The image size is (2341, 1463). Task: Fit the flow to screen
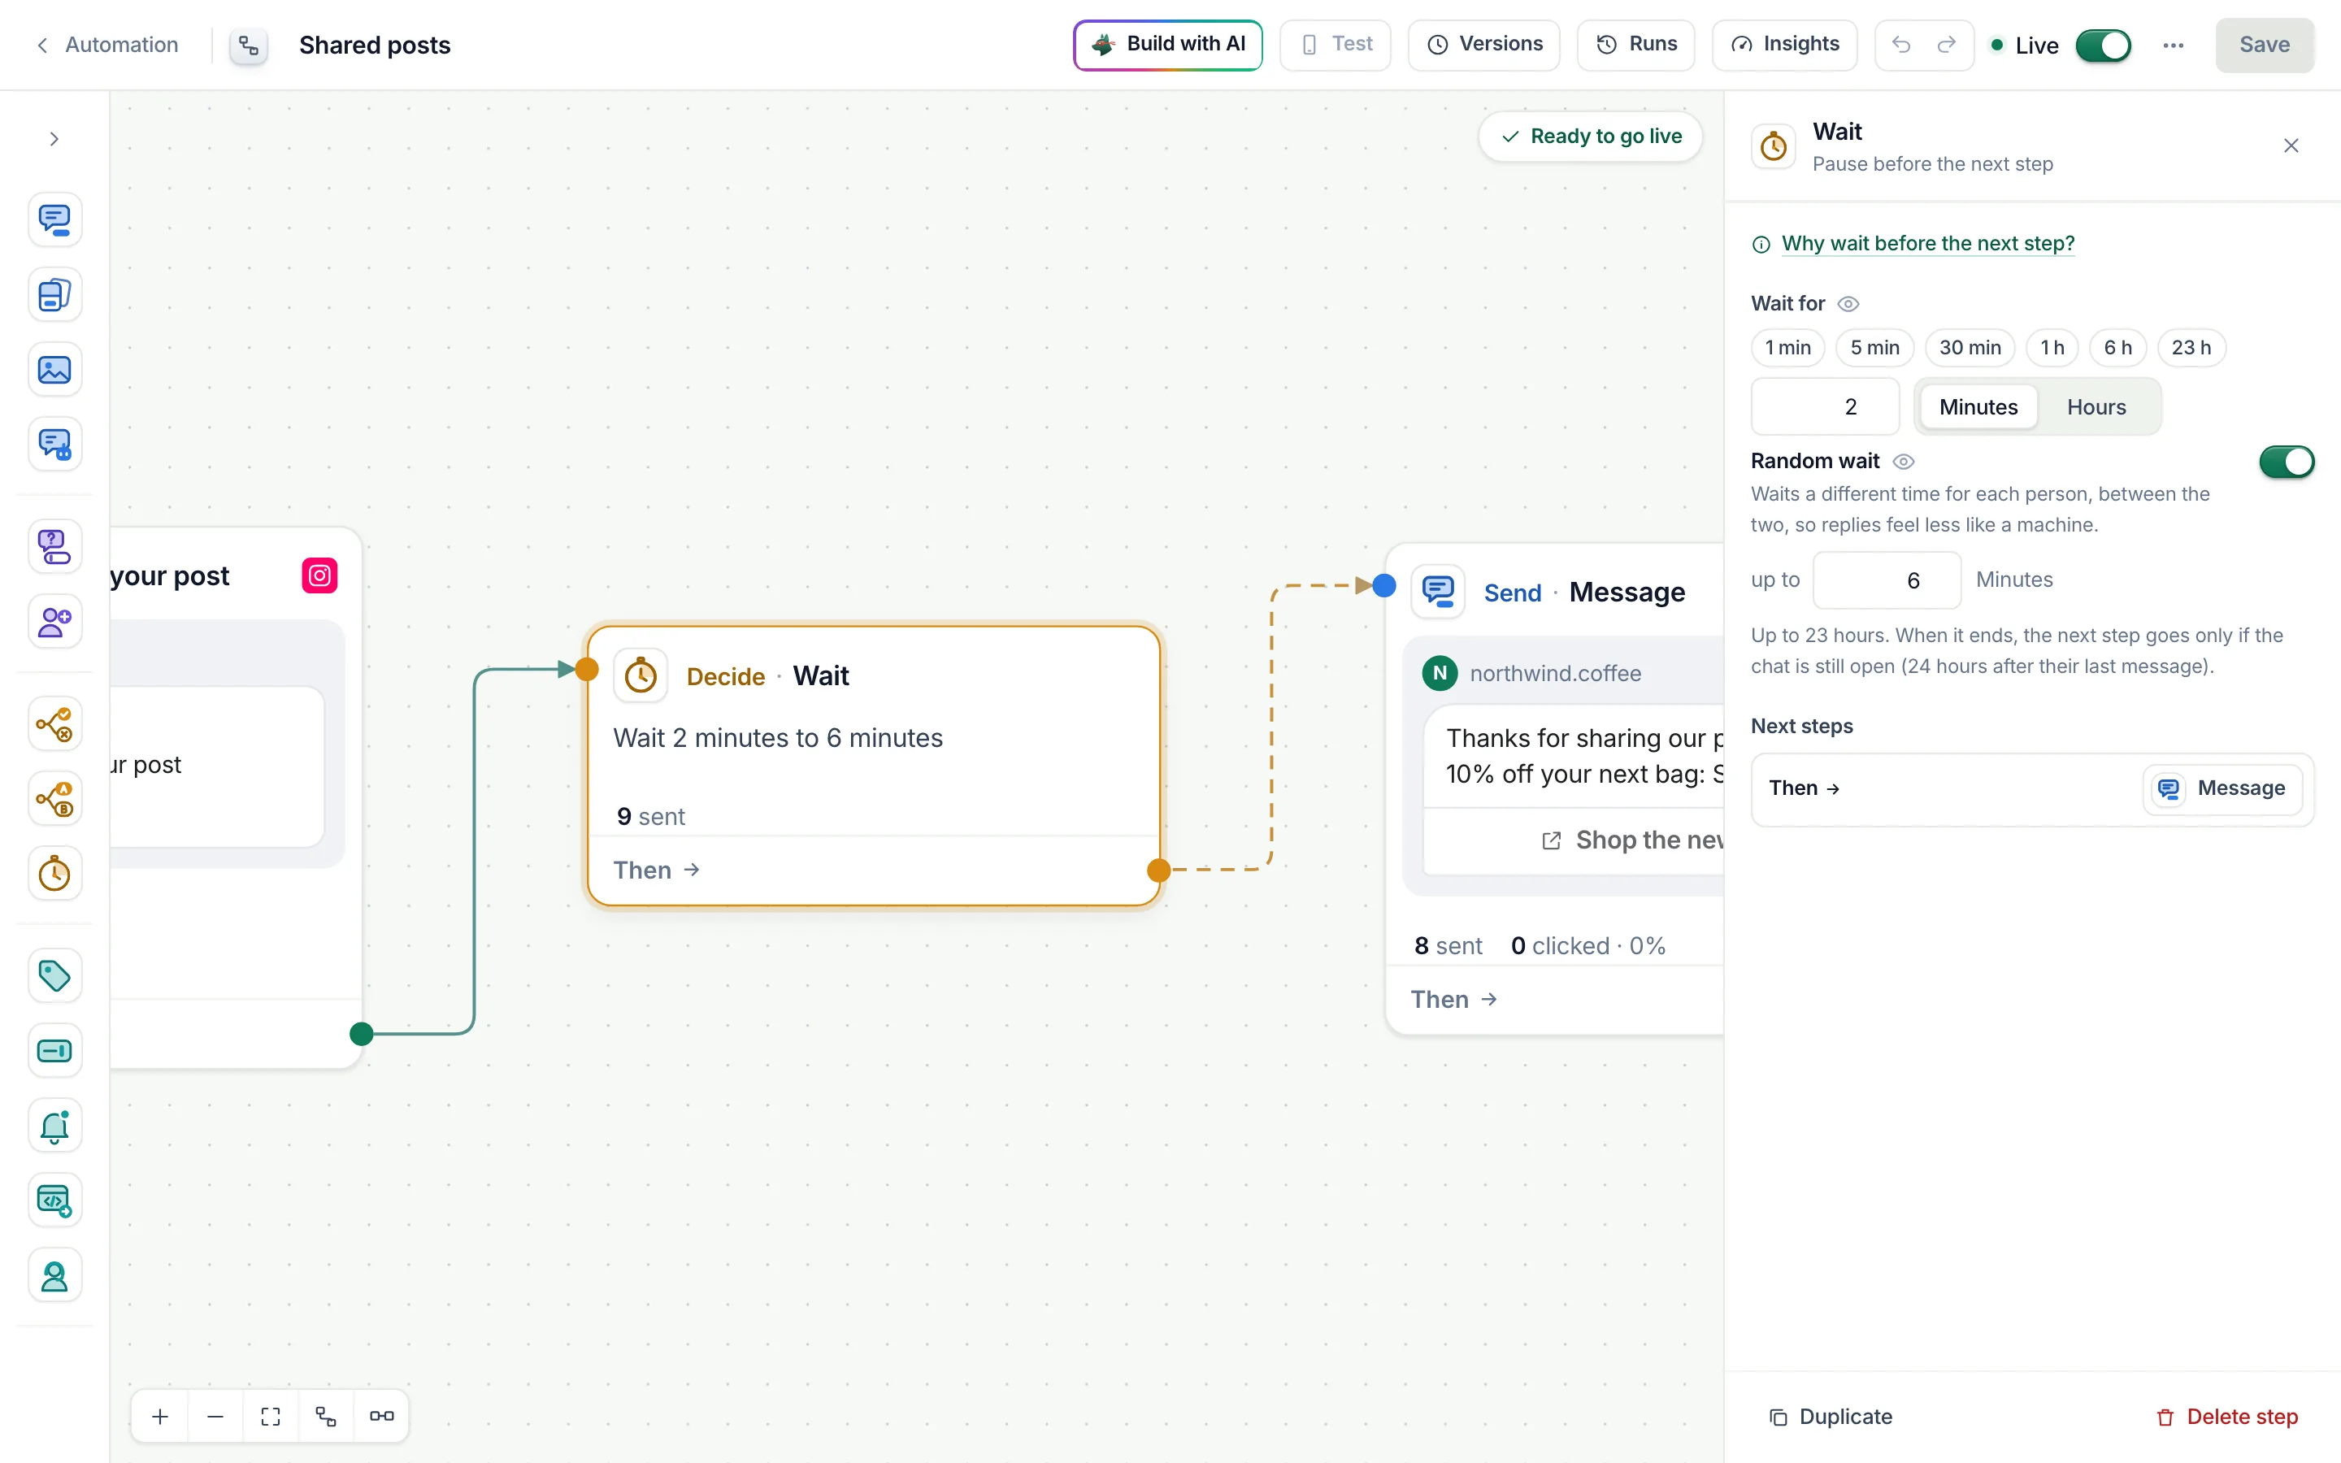click(271, 1417)
